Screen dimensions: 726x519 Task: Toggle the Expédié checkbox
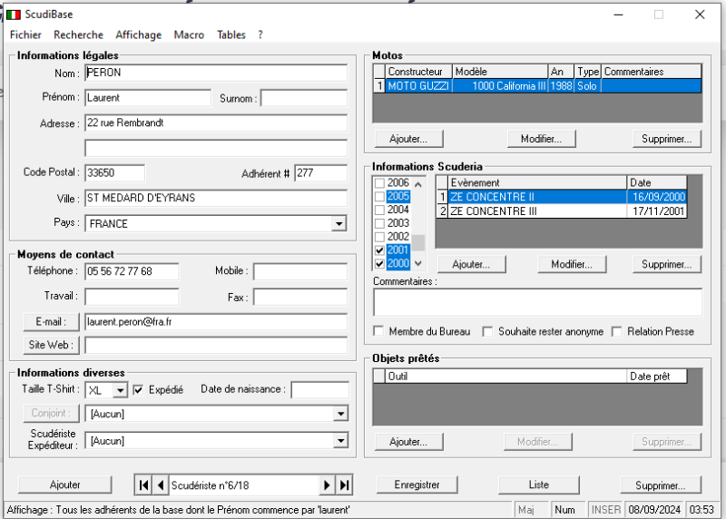138,390
